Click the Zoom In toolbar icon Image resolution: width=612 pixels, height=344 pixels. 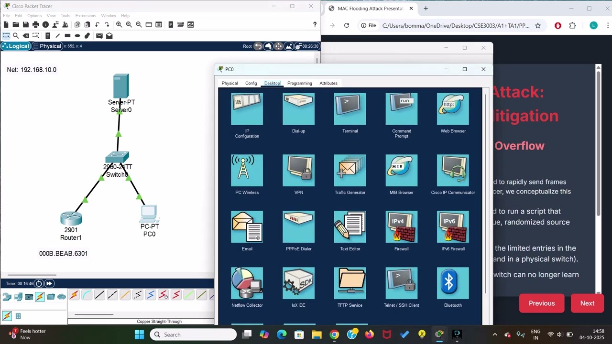pos(119,24)
